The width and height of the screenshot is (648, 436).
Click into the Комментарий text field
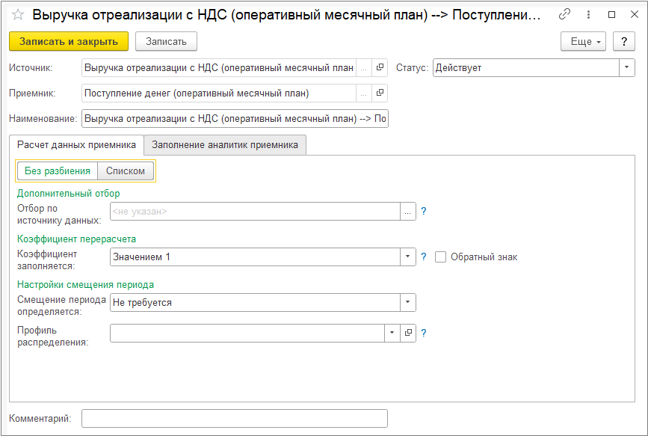[234, 419]
